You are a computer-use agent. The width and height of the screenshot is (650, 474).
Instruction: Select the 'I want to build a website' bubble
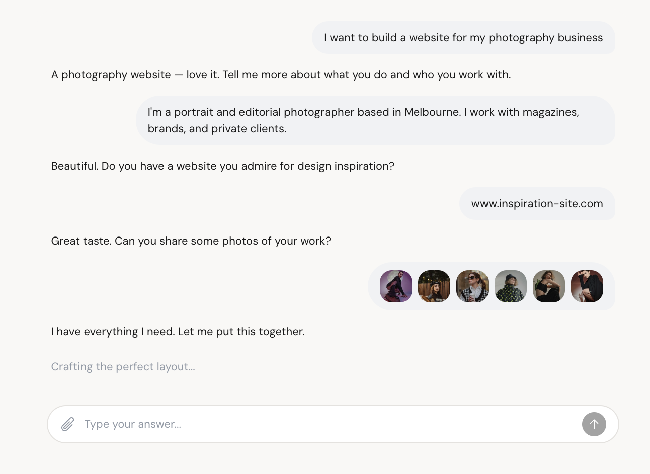463,38
